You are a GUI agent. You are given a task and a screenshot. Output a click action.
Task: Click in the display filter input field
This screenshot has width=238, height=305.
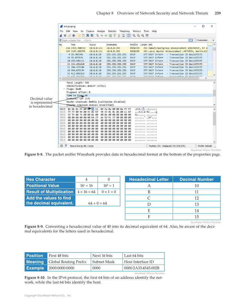(x=123, y=40)
